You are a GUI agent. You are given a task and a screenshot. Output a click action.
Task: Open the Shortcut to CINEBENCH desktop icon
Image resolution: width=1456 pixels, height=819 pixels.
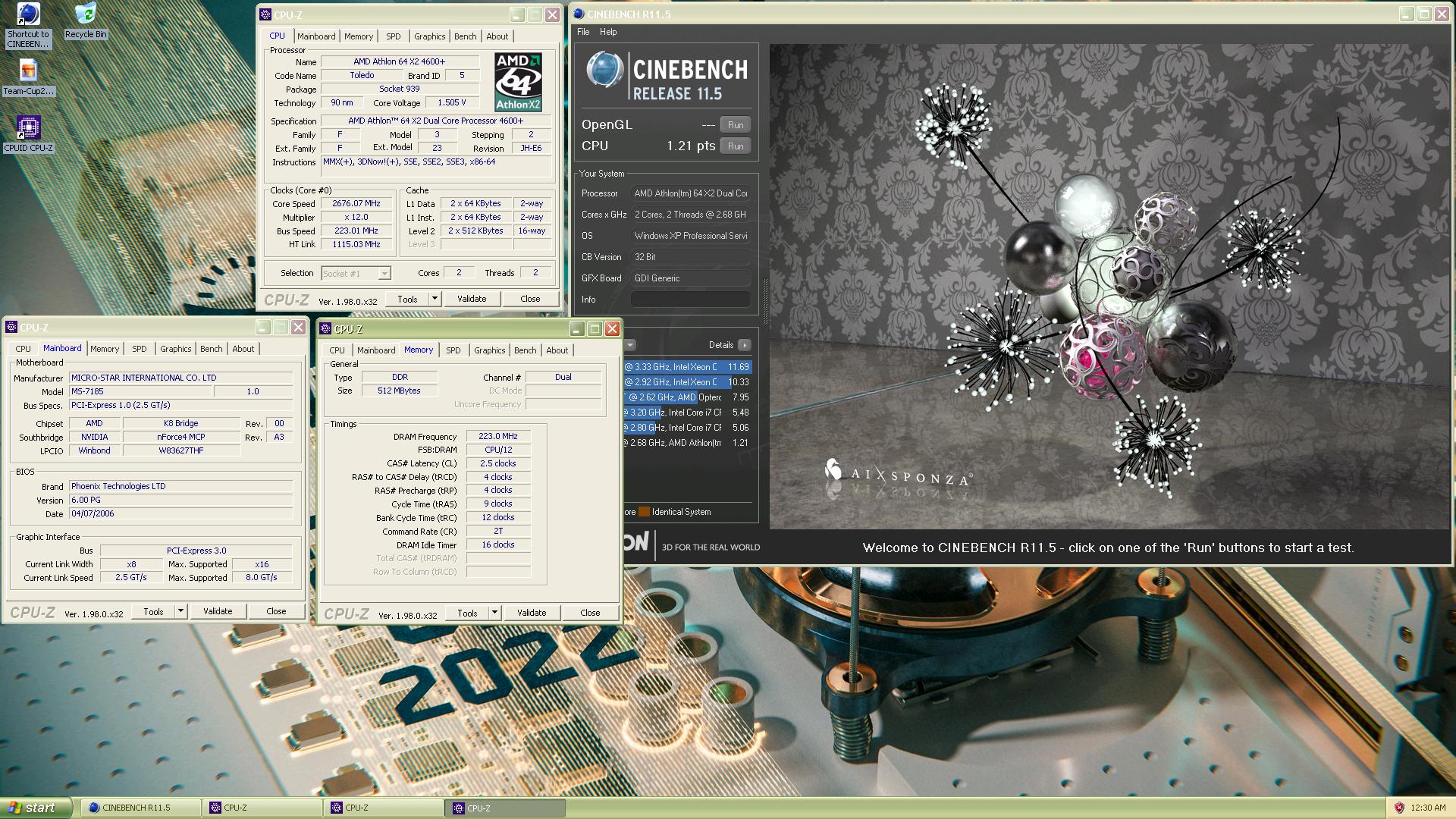click(x=28, y=26)
